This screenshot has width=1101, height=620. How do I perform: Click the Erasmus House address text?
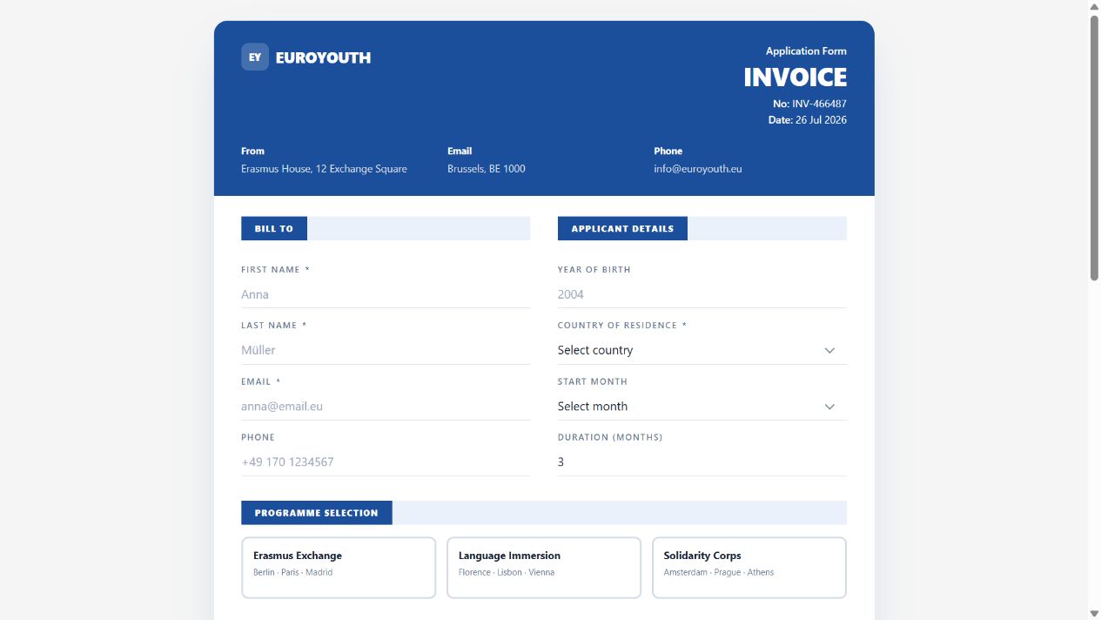point(324,169)
